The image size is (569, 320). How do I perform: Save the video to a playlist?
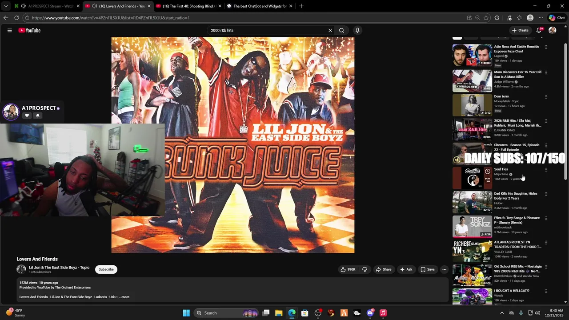[428, 269]
